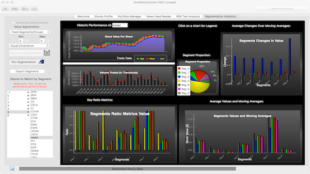
Task: Expand segment 1 arrow in segment list
Action: [28, 99]
